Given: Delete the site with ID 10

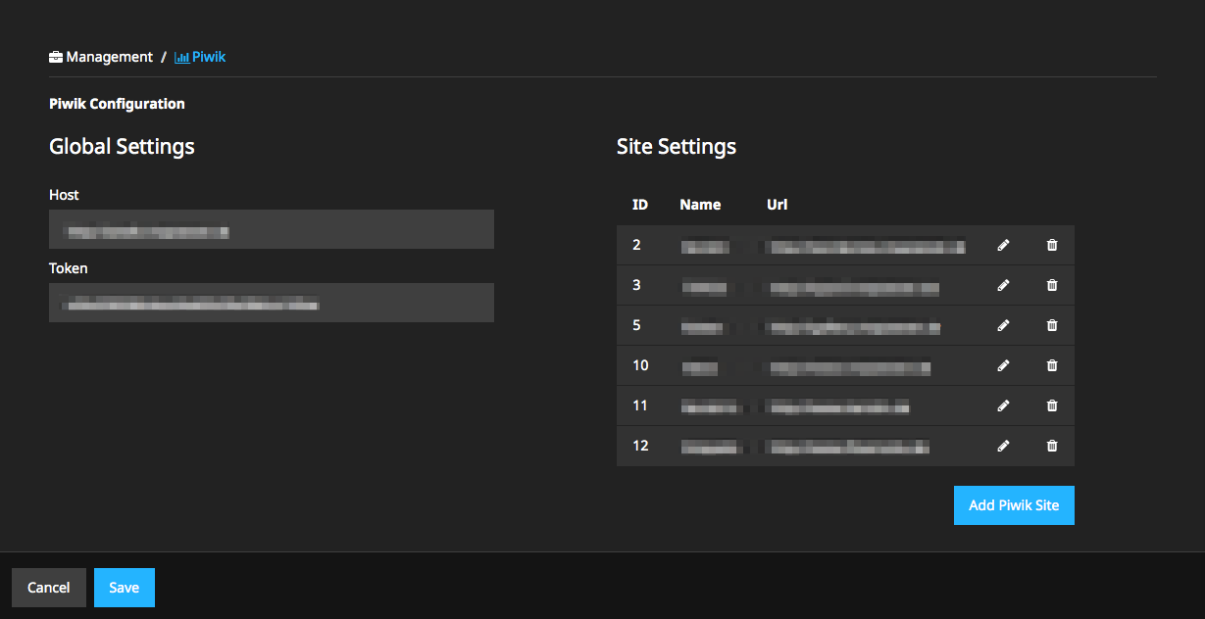Looking at the screenshot, I should pos(1052,365).
